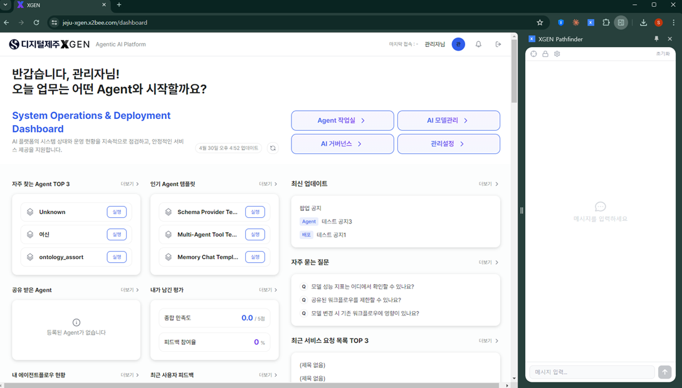The image size is (682, 388).
Task: Close the XGEN Pathfinder side panel
Action: pos(670,39)
